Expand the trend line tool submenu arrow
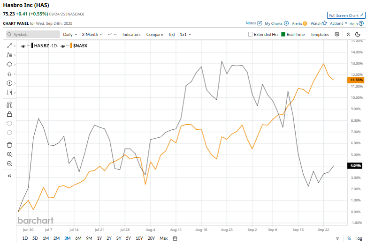The height and width of the screenshot is (245, 367). pos(15,46)
